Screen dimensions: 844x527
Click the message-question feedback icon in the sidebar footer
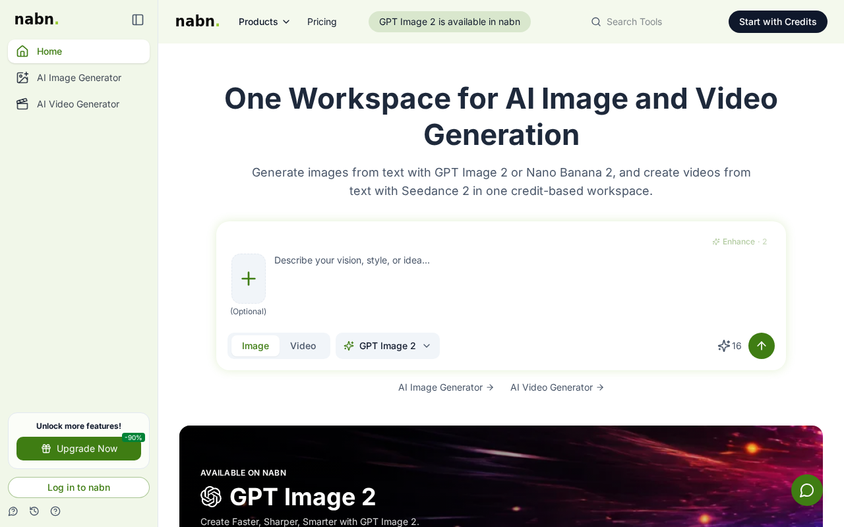pos(13,511)
